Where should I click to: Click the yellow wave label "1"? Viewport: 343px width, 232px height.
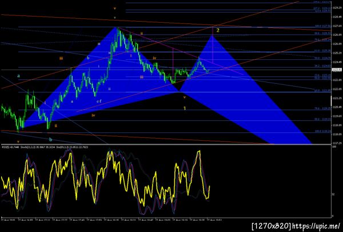tap(185, 108)
